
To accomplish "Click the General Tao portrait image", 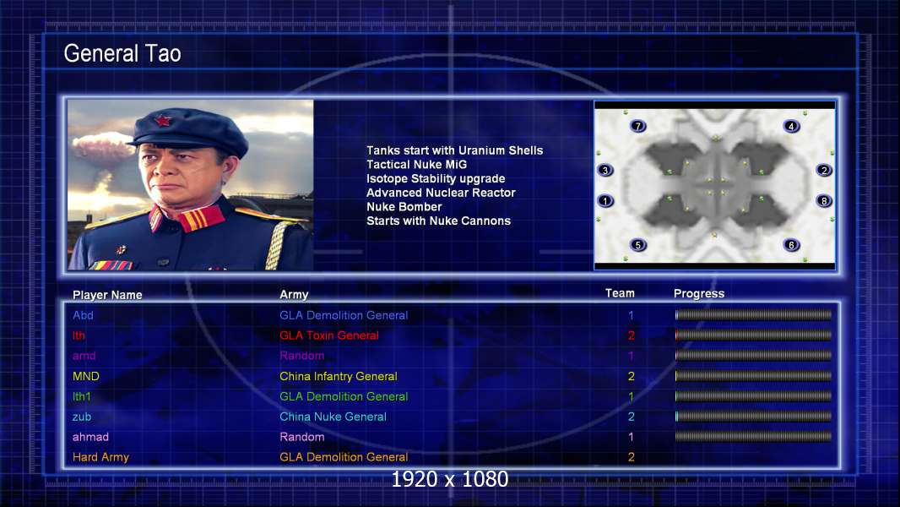I will (191, 185).
